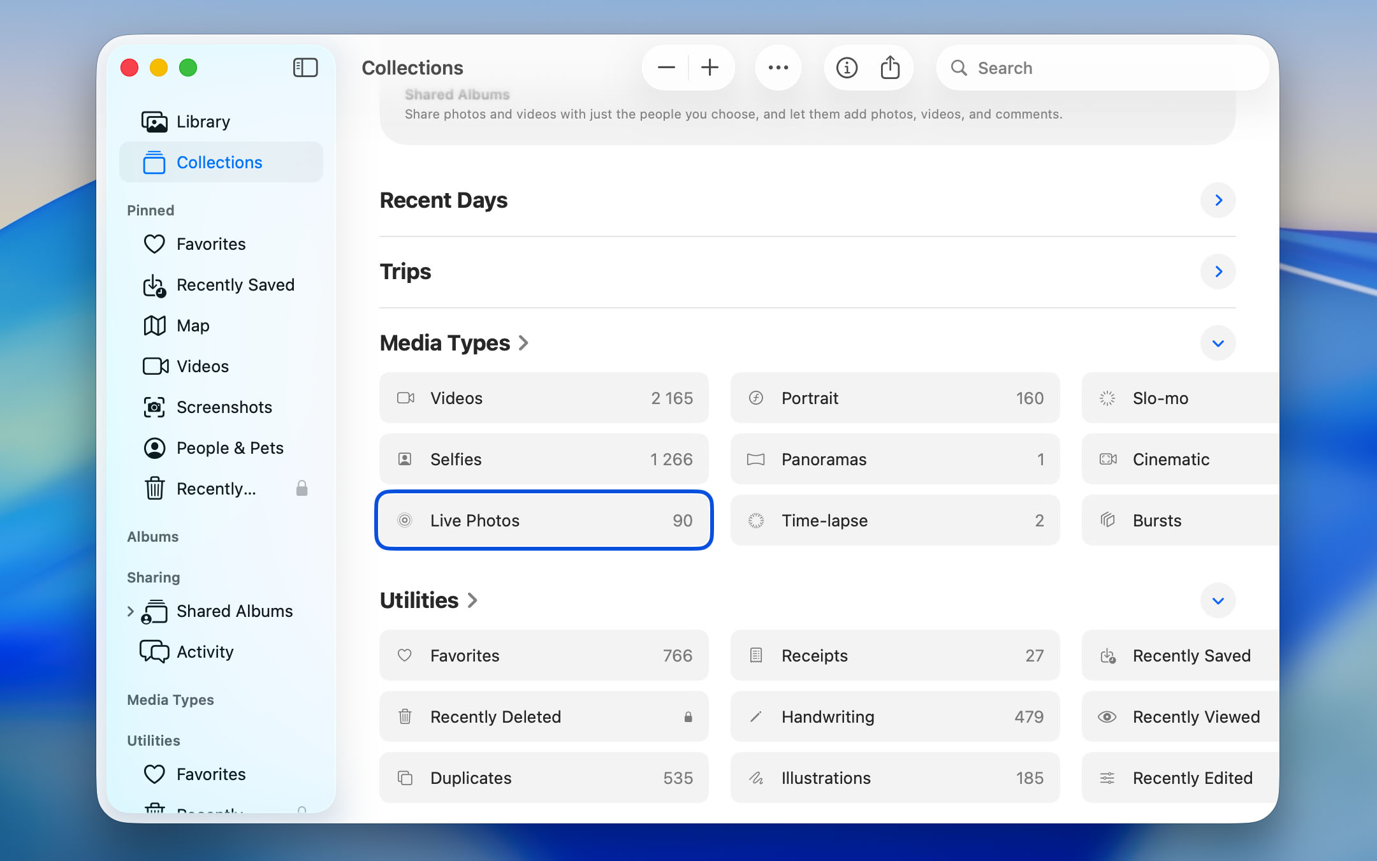Screen dimensions: 1377x861
Task: Open the Media Types heading link
Action: click(455, 343)
